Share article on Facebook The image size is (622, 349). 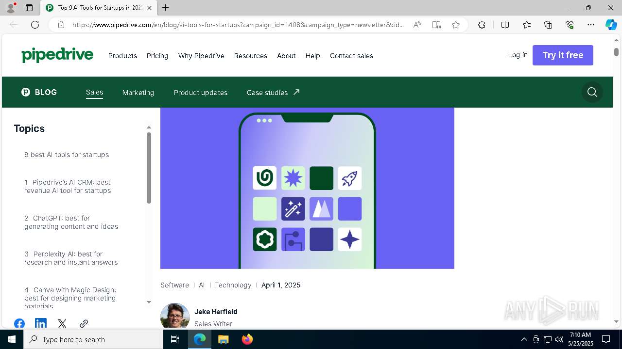19,323
